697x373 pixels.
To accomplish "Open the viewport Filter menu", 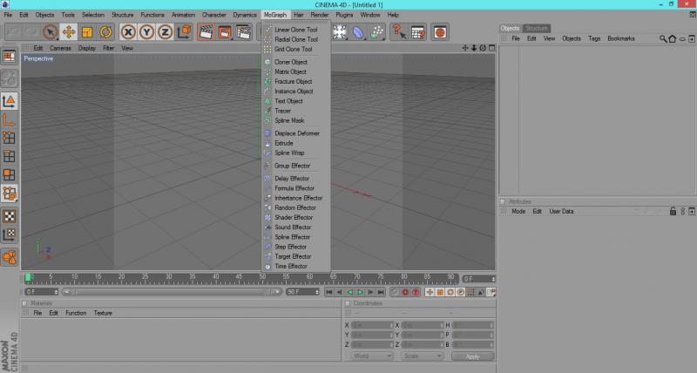I will coord(108,48).
